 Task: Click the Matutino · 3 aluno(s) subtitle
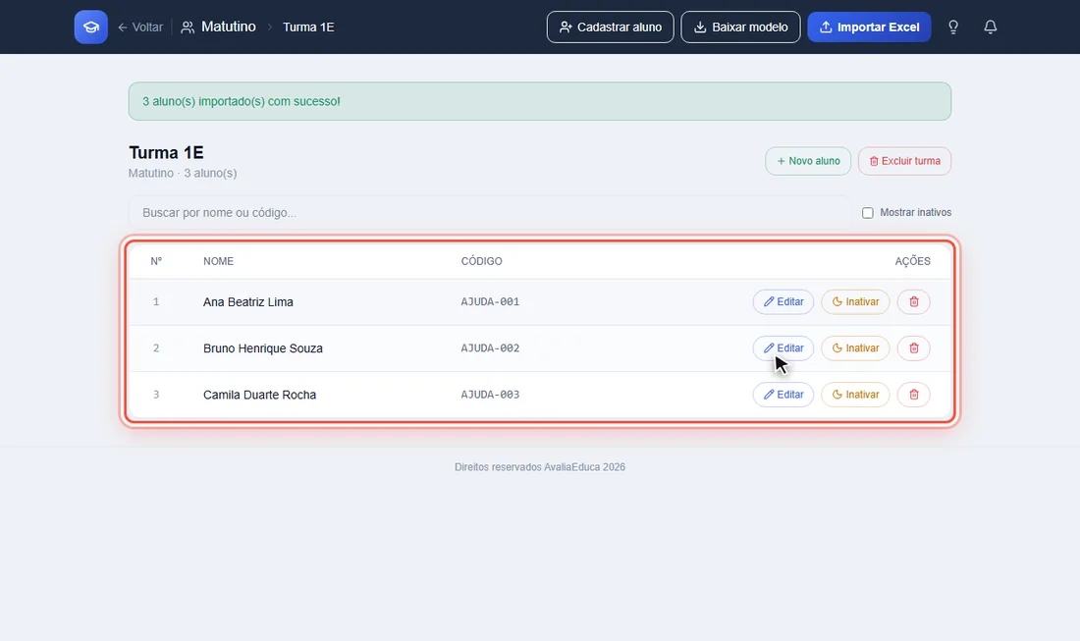183,173
